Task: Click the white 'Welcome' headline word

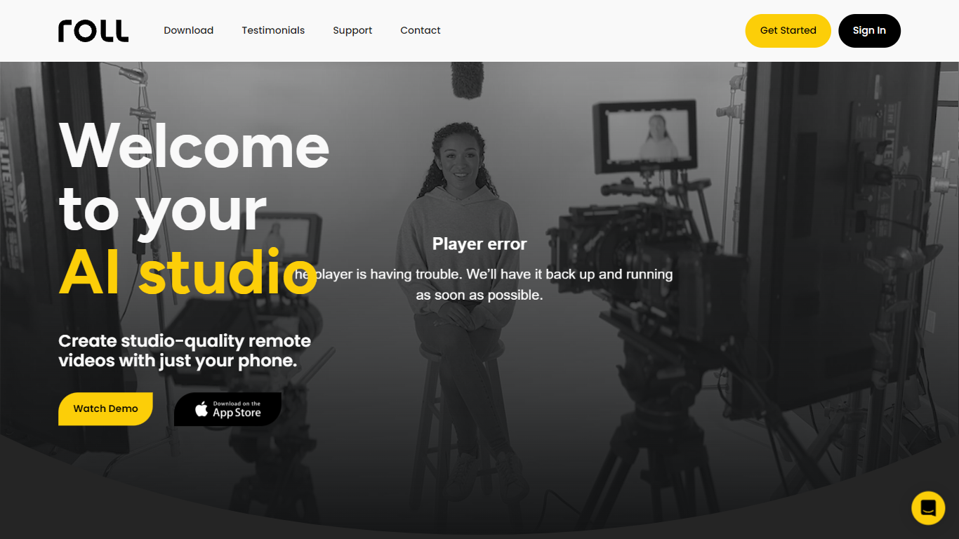Action: click(x=194, y=145)
